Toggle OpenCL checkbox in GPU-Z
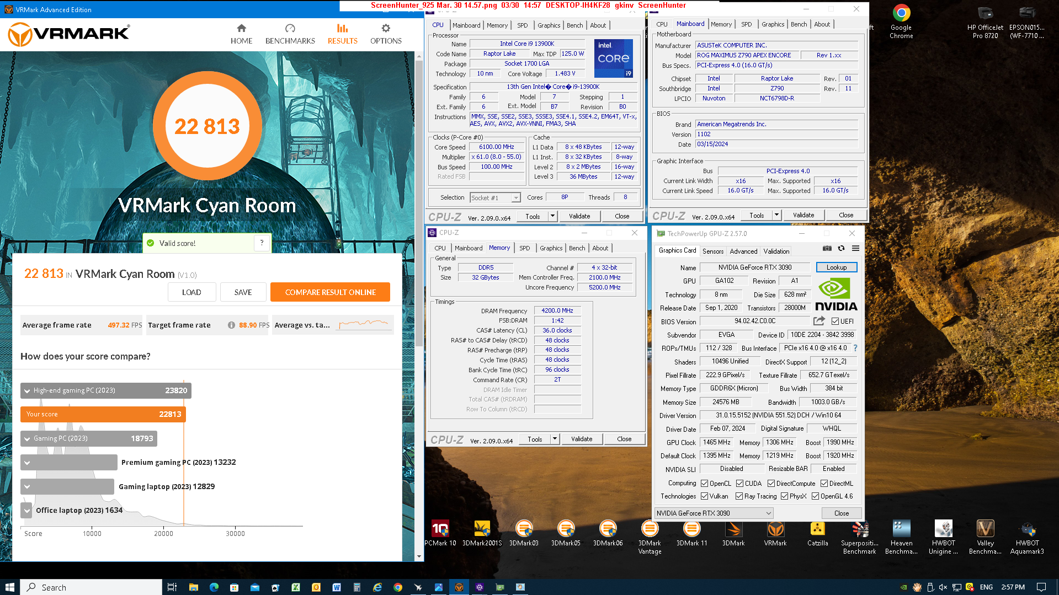This screenshot has height=595, width=1059. pos(704,484)
